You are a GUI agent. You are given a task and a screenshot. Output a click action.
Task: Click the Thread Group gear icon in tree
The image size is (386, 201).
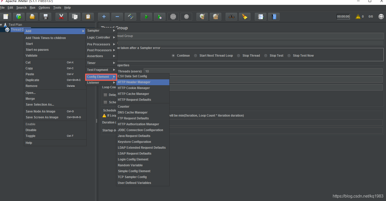(7, 30)
